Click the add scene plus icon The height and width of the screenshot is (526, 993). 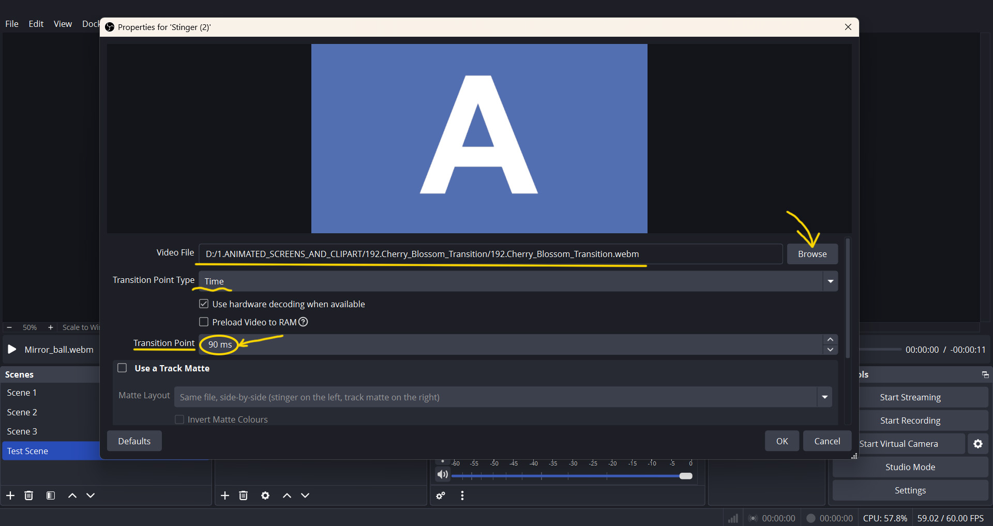(10, 495)
